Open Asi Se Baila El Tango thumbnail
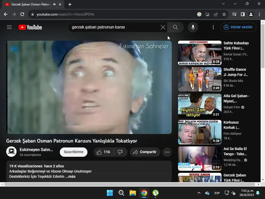This screenshot has height=199, width=265. 200,159
